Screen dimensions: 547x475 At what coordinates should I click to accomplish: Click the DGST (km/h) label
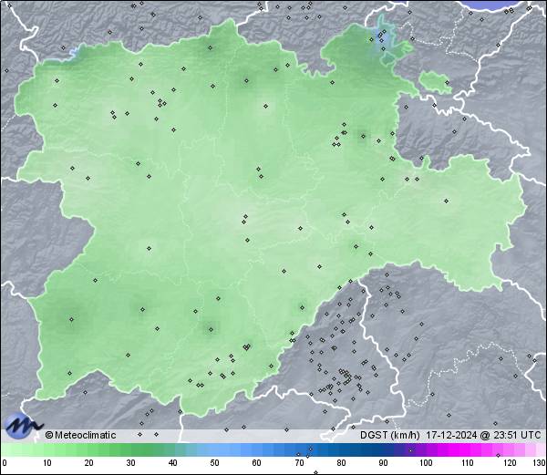click(x=390, y=435)
